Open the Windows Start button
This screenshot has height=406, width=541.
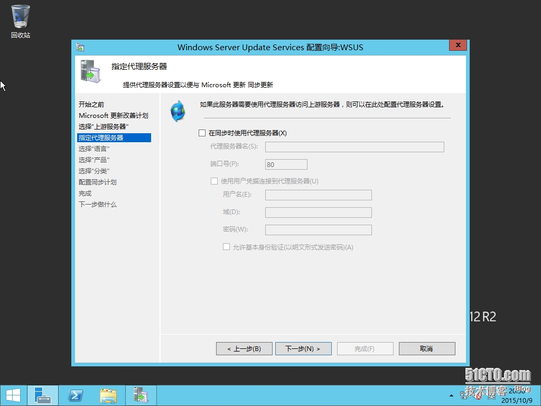click(13, 395)
